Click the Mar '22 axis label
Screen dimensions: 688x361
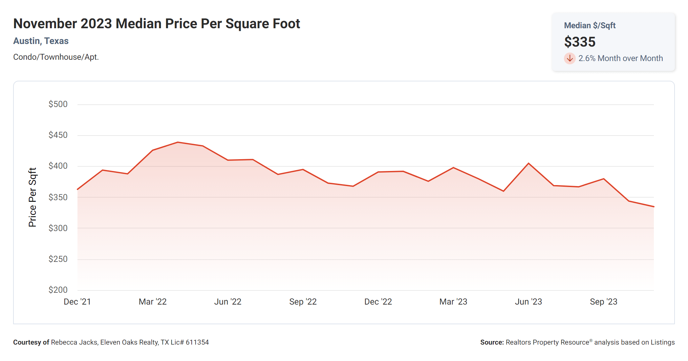153,301
